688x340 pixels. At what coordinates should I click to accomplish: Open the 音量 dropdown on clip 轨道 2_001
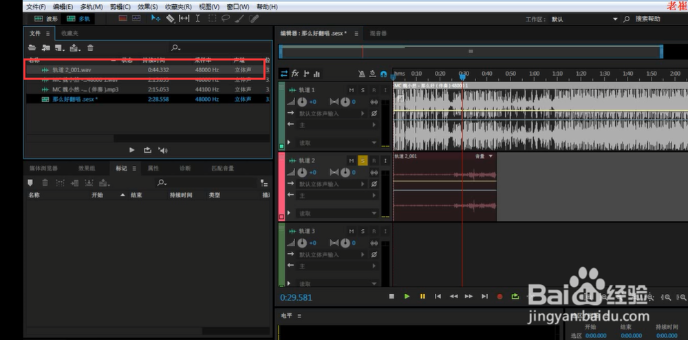[484, 156]
